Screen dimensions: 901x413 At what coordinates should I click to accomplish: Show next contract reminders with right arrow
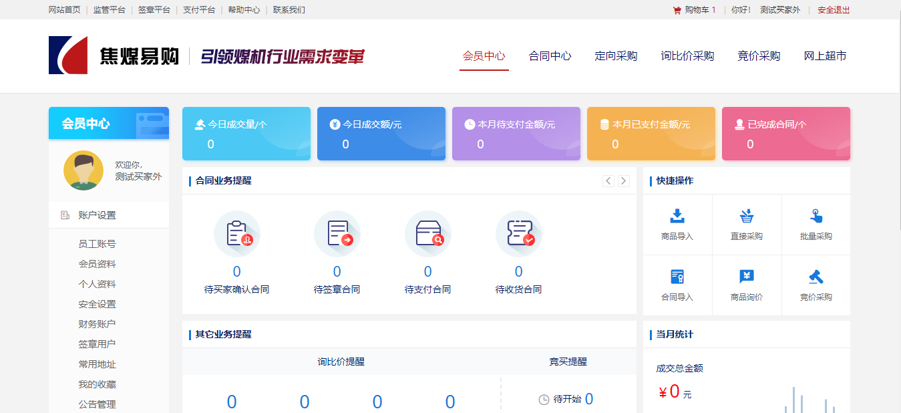(623, 181)
